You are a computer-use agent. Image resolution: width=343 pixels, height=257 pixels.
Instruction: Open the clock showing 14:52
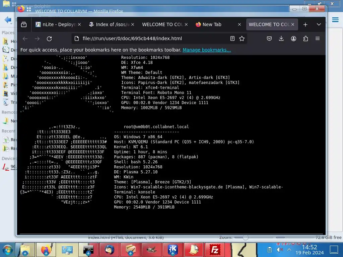click(310, 250)
